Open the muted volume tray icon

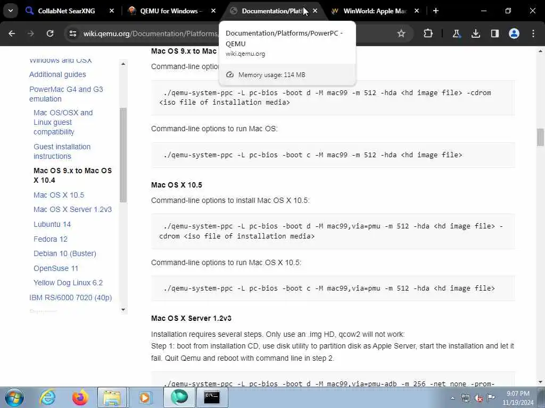(x=478, y=398)
